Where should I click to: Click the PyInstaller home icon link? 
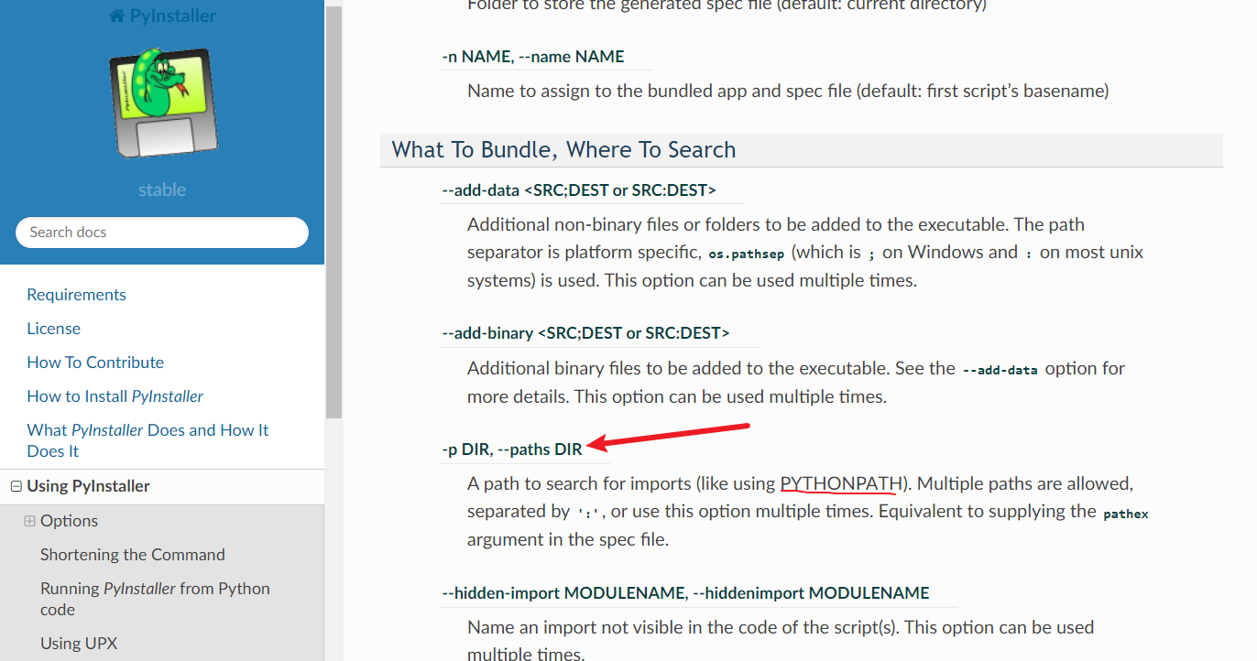click(162, 16)
